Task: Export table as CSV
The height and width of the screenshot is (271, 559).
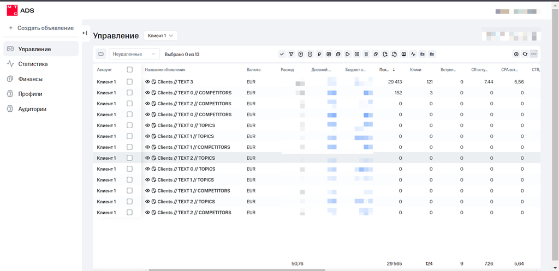Action: pyautogui.click(x=533, y=54)
